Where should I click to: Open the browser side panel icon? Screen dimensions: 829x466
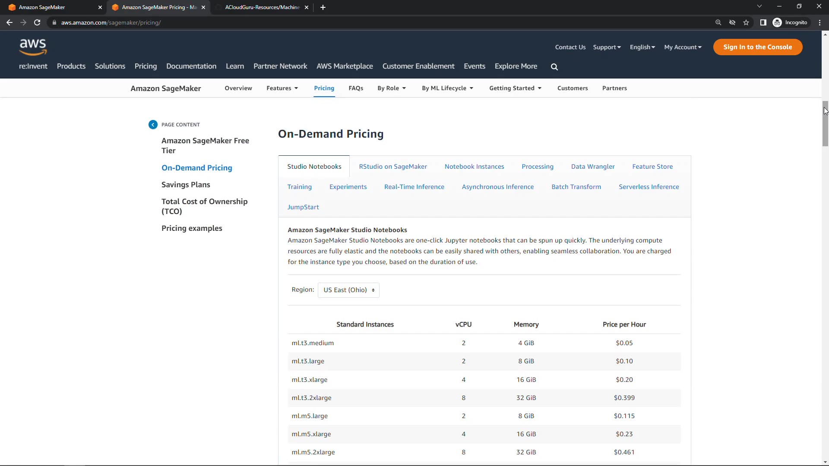[763, 22]
